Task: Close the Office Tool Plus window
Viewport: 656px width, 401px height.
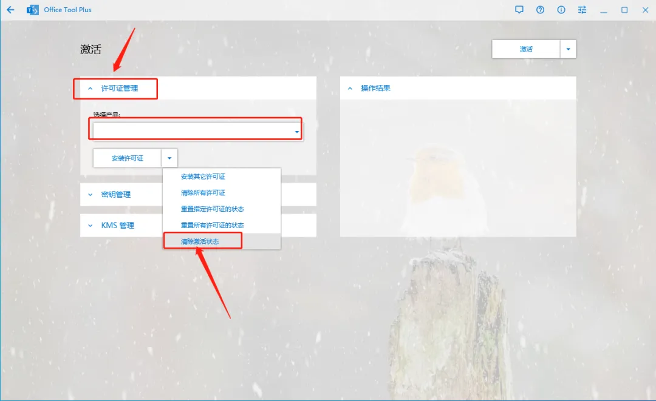Action: click(x=645, y=10)
